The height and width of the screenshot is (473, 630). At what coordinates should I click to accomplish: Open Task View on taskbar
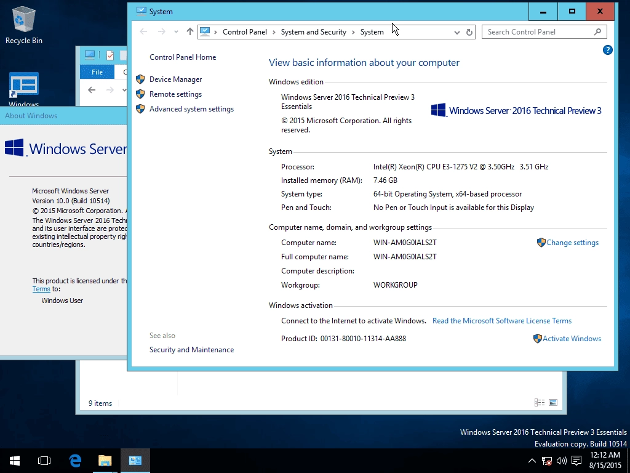(x=44, y=461)
